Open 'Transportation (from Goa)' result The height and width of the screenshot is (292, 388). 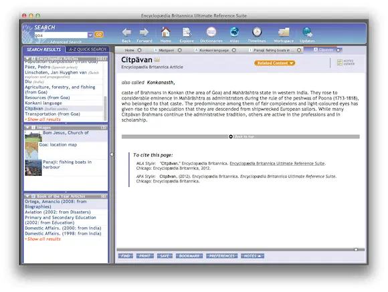pyautogui.click(x=52, y=114)
